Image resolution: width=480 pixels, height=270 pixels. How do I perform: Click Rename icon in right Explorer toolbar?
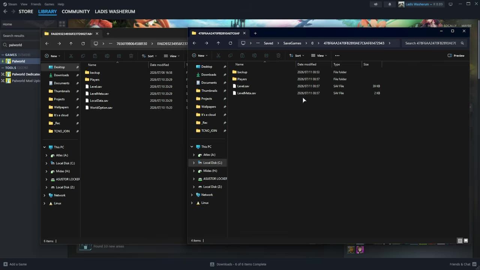(254, 55)
